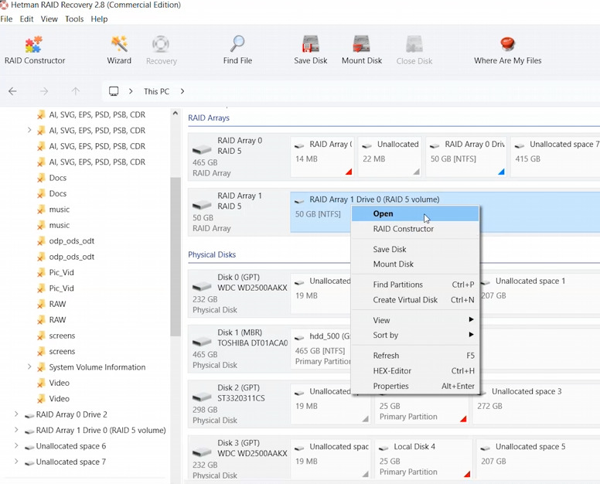This screenshot has height=484, width=600.
Task: Open the Tools menu
Action: point(74,19)
